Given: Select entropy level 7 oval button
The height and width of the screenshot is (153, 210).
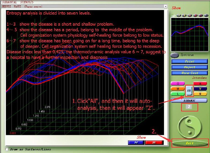Looking at the screenshot, I should pos(206,16).
